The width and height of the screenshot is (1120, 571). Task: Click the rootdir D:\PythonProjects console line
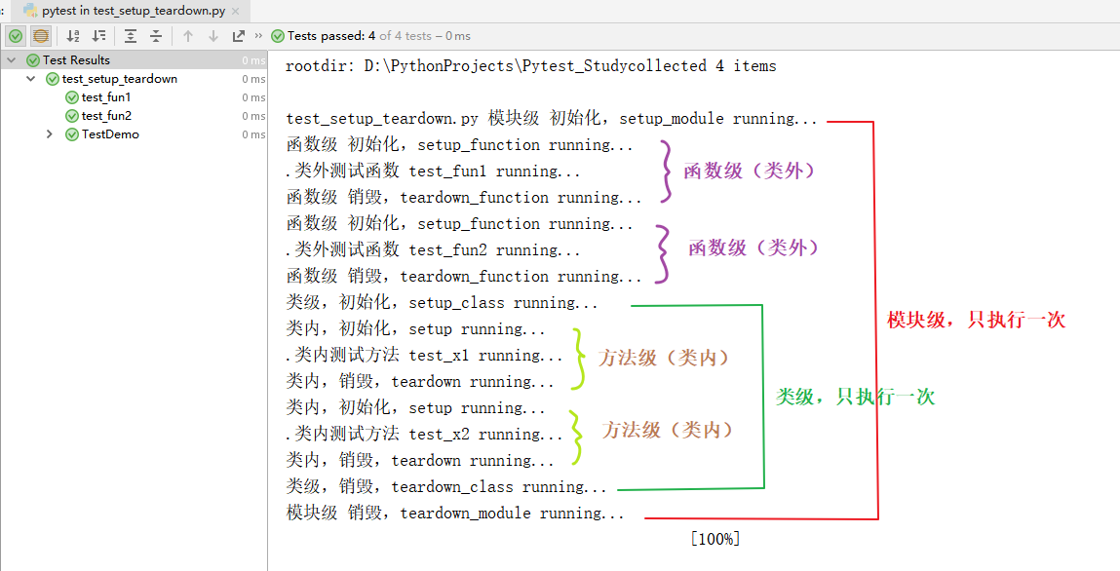point(530,66)
